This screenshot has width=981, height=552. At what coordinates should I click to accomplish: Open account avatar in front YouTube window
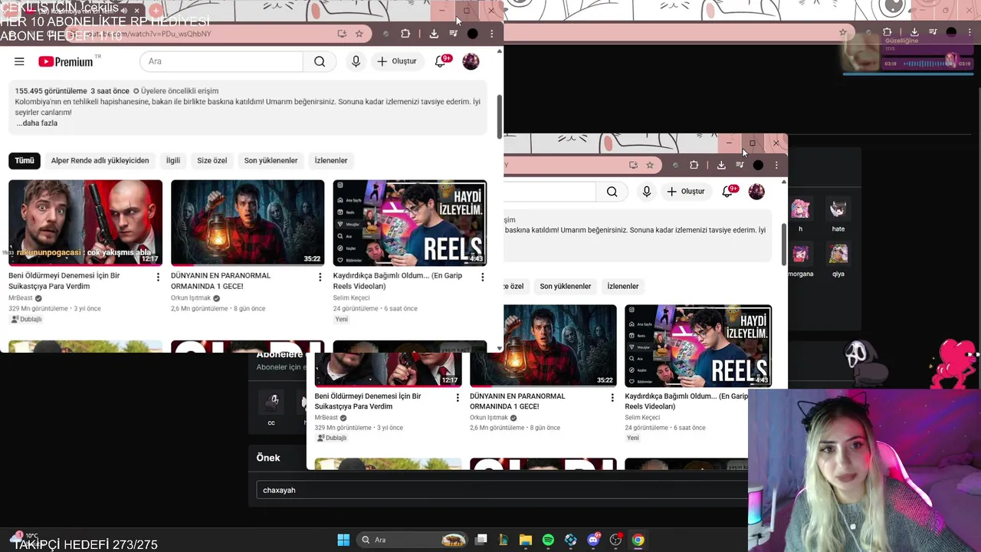point(471,61)
